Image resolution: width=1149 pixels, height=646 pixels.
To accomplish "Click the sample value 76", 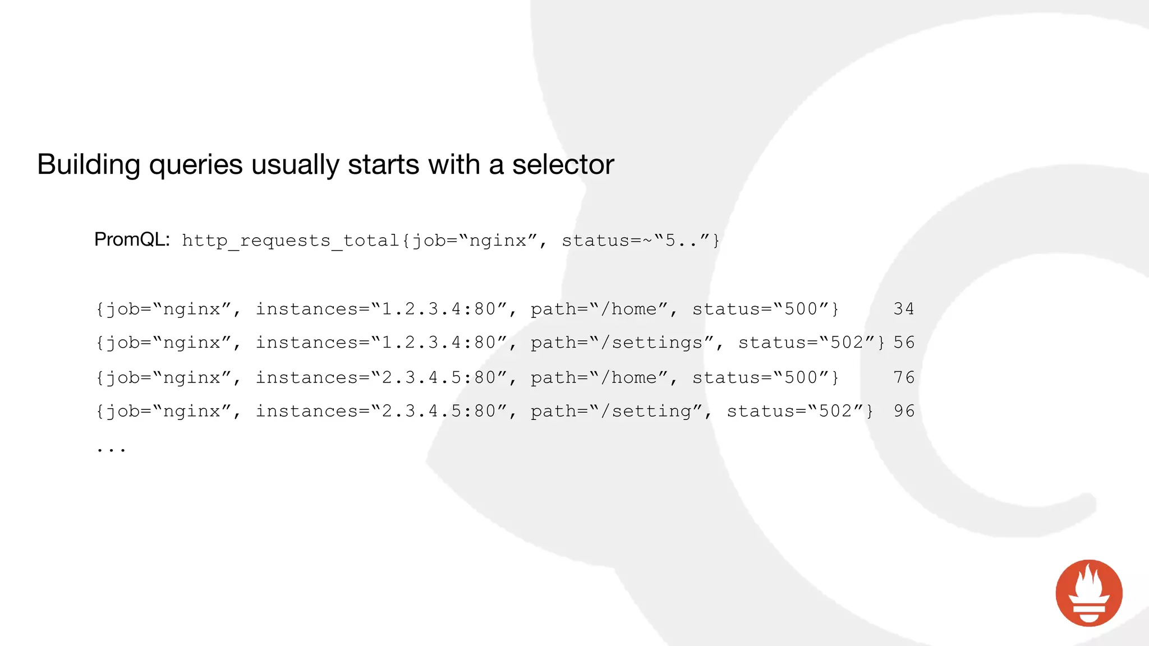I will [x=904, y=377].
